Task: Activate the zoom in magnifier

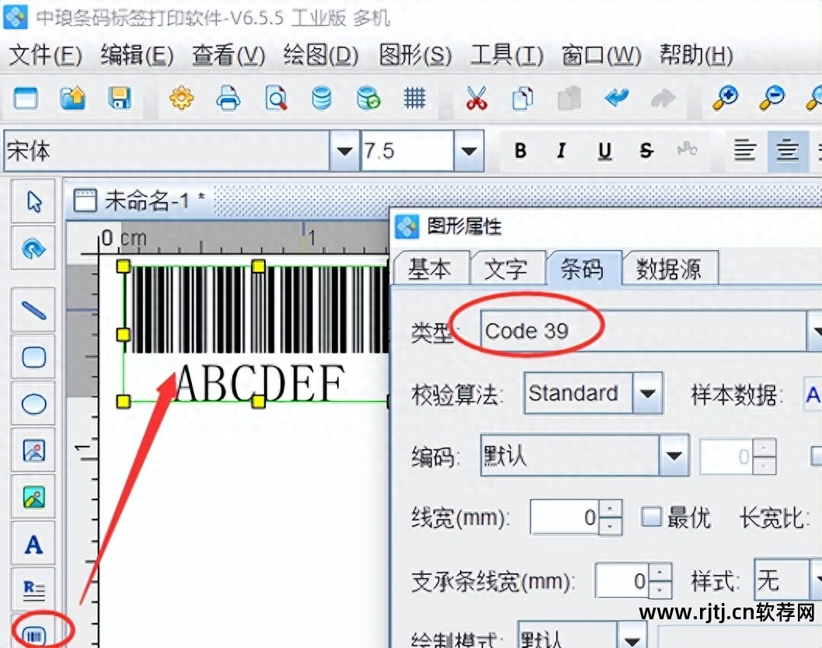Action: click(723, 99)
